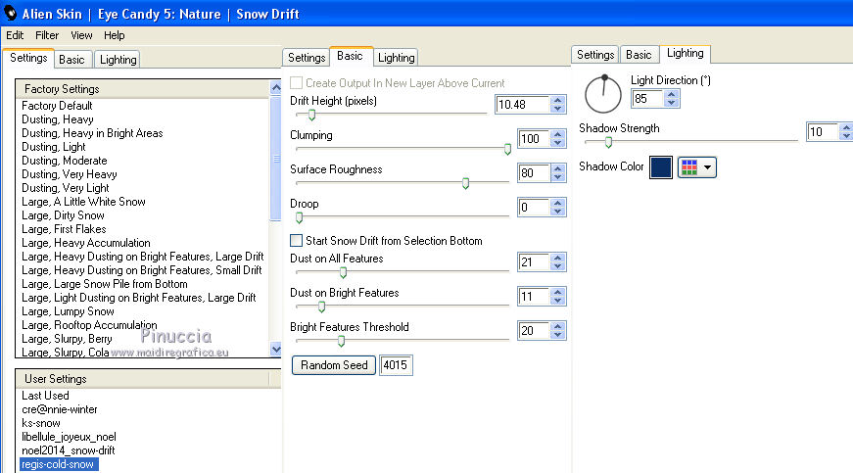Click the Drift Height slider handle
853x473 pixels.
(x=311, y=115)
